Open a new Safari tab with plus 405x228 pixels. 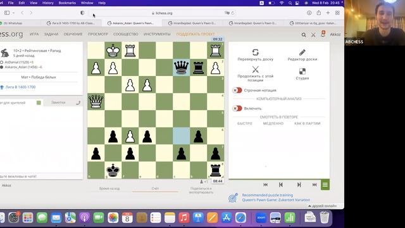point(328,13)
